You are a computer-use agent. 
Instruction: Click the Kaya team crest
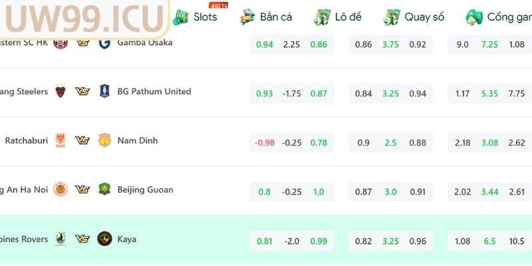[104, 239]
